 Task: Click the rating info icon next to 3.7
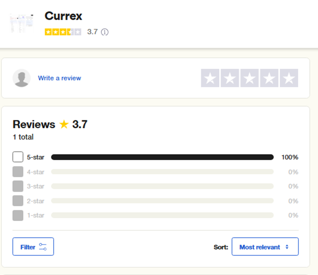coord(105,32)
